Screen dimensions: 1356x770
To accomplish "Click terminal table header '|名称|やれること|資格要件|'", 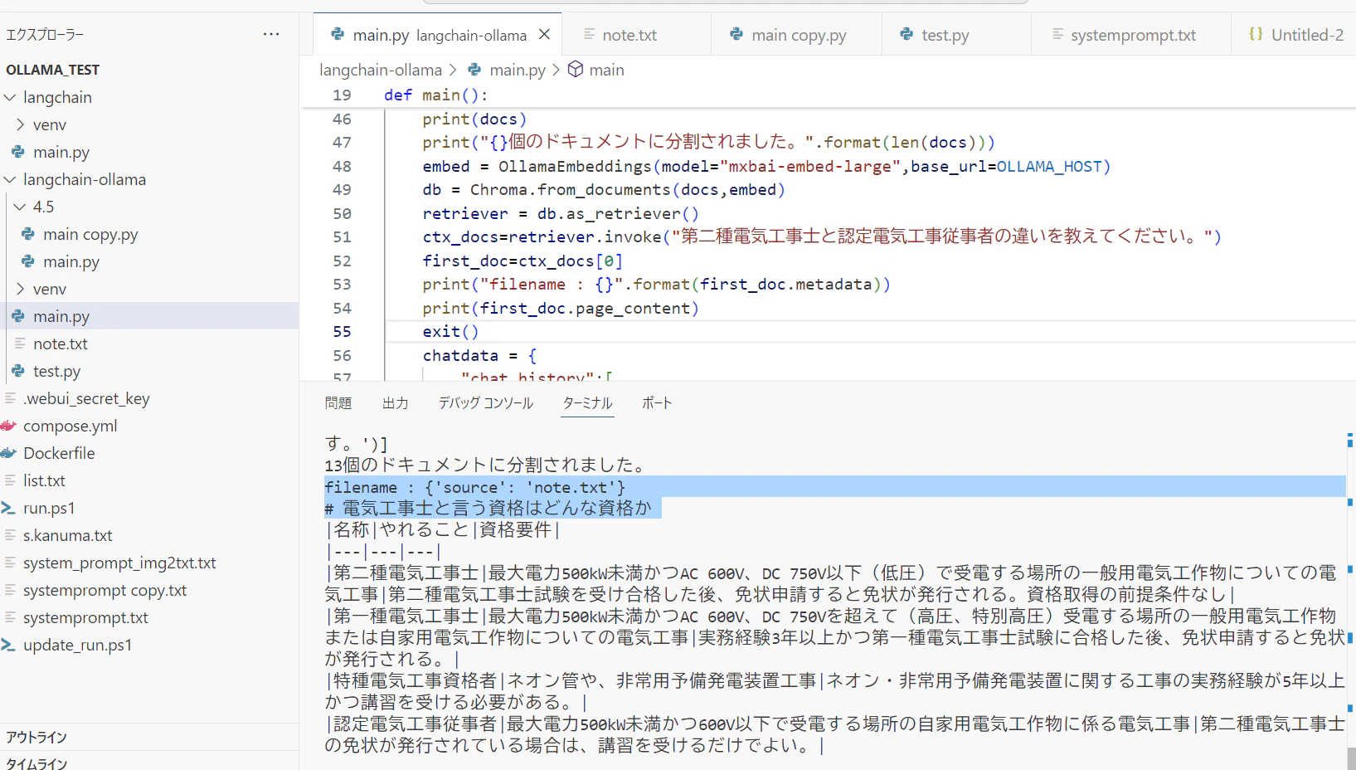I will (444, 529).
